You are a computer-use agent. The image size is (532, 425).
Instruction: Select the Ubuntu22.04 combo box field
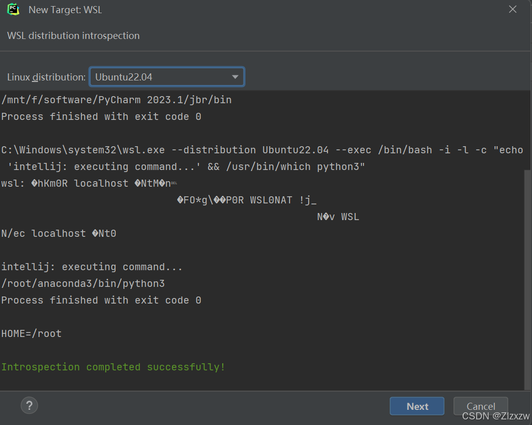[152, 76]
